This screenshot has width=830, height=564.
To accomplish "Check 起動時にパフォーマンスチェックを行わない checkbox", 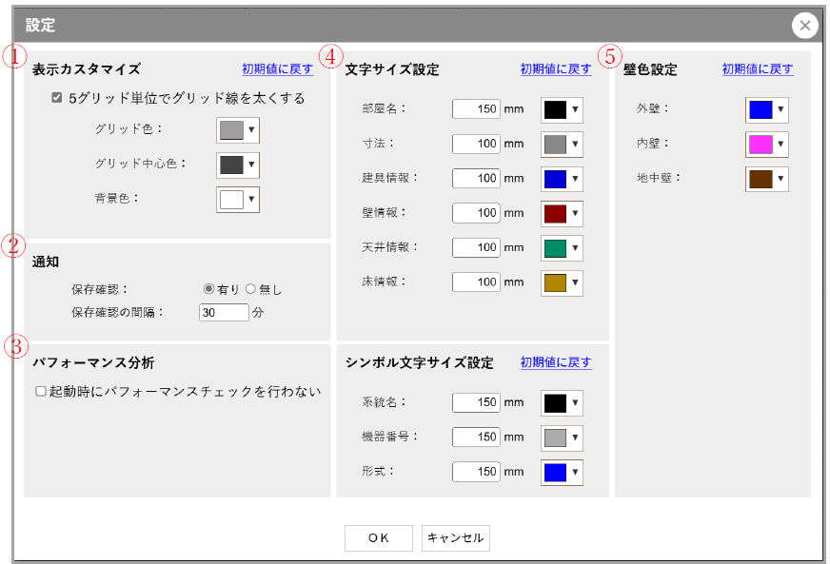I will (x=41, y=391).
